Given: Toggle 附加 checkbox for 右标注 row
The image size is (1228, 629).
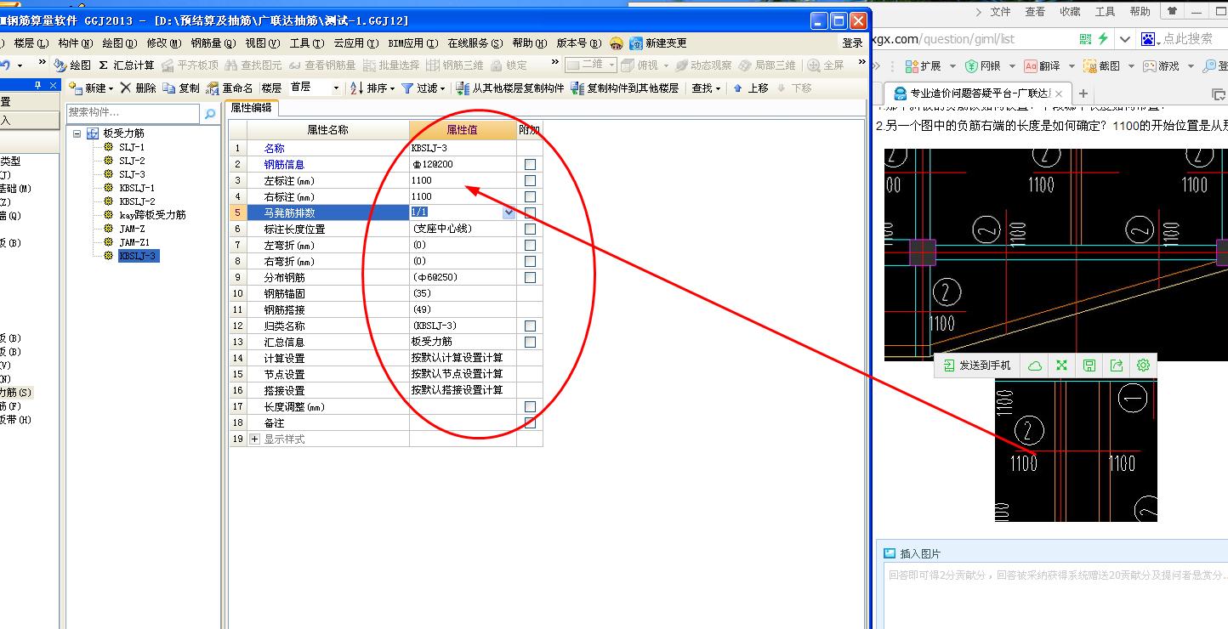Looking at the screenshot, I should click(530, 197).
